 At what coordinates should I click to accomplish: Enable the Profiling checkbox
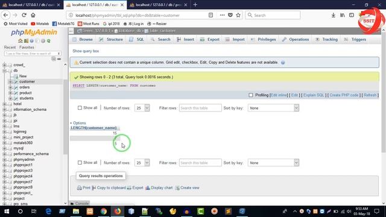point(251,95)
